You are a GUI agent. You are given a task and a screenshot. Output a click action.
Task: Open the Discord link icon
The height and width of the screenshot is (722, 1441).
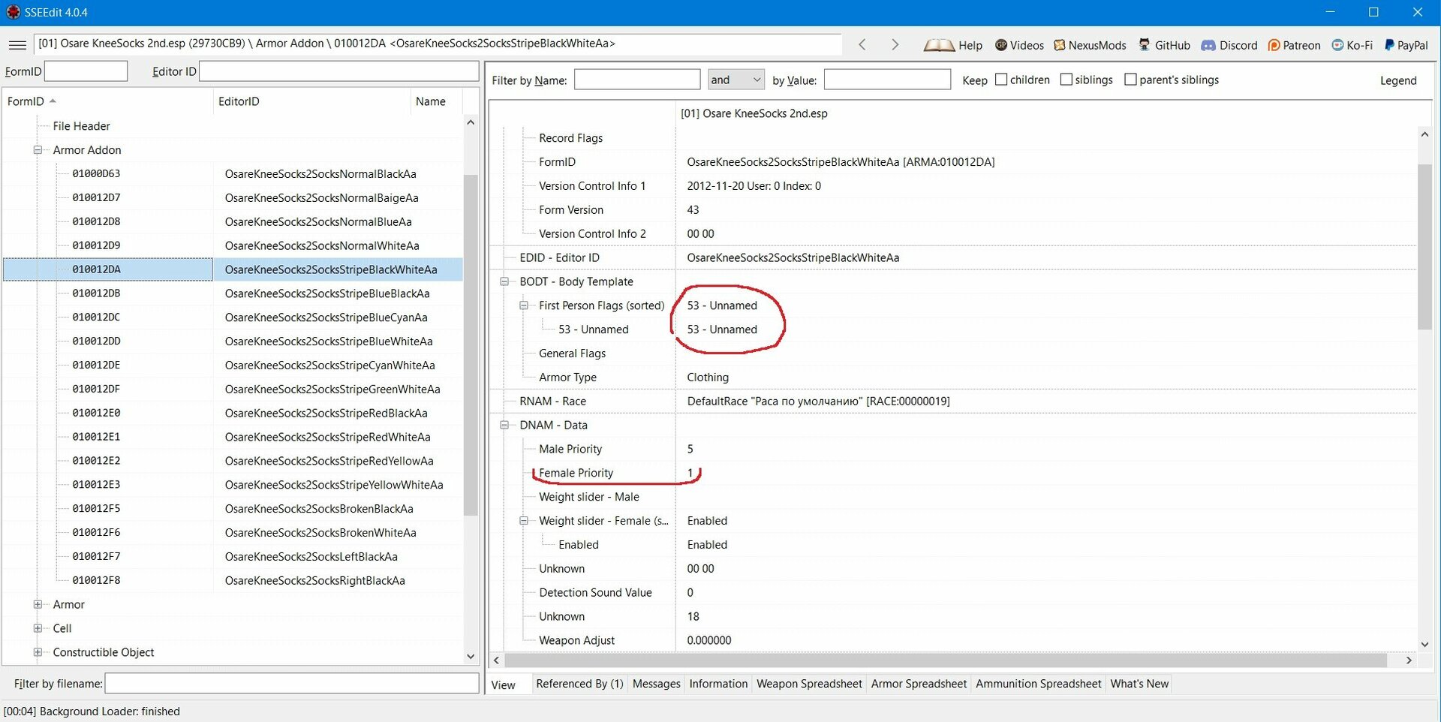[1208, 45]
